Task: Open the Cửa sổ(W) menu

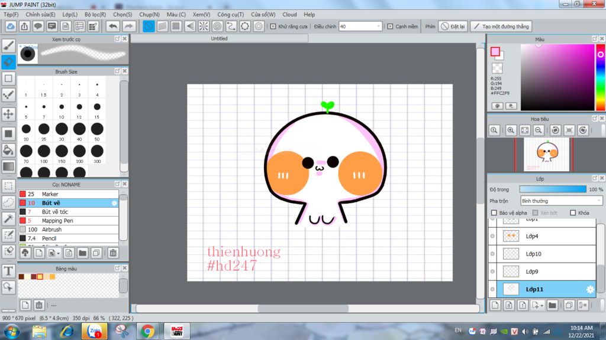Action: click(263, 14)
